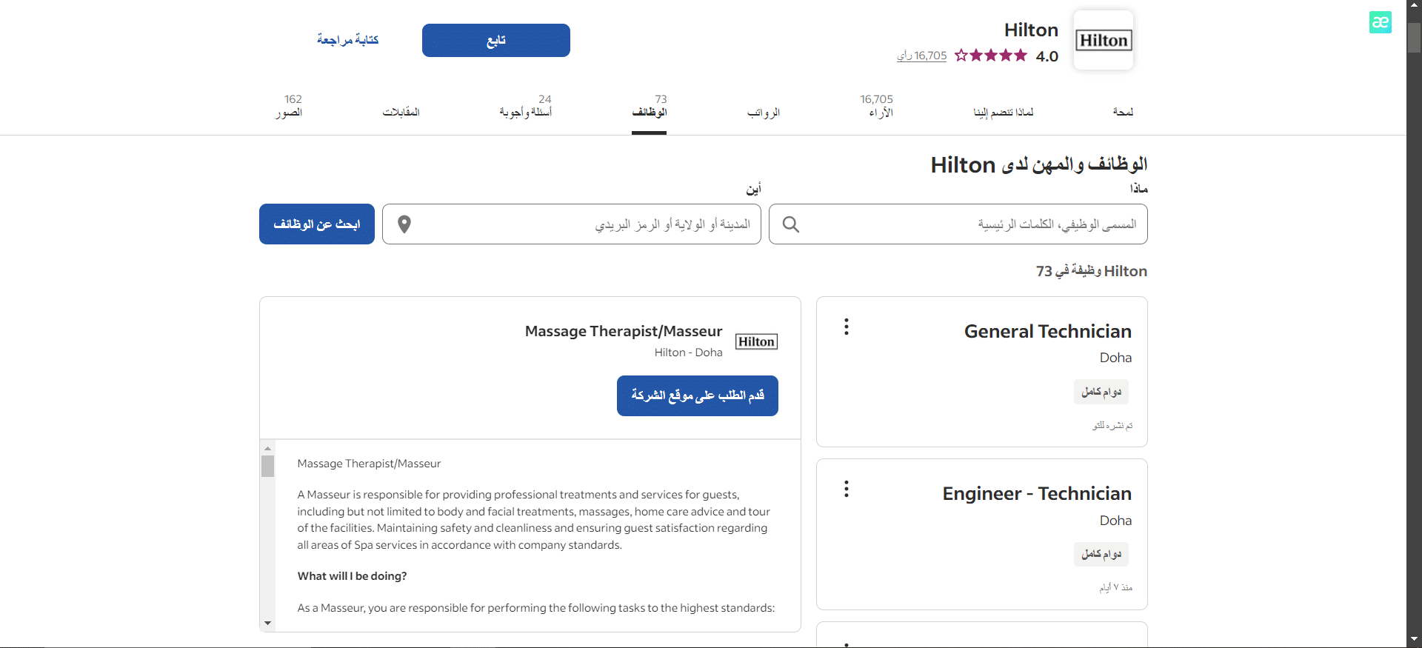Screen dimensions: 1422x648
Task: Click the "73 jobs at Hilton" count text
Action: [x=1092, y=271]
